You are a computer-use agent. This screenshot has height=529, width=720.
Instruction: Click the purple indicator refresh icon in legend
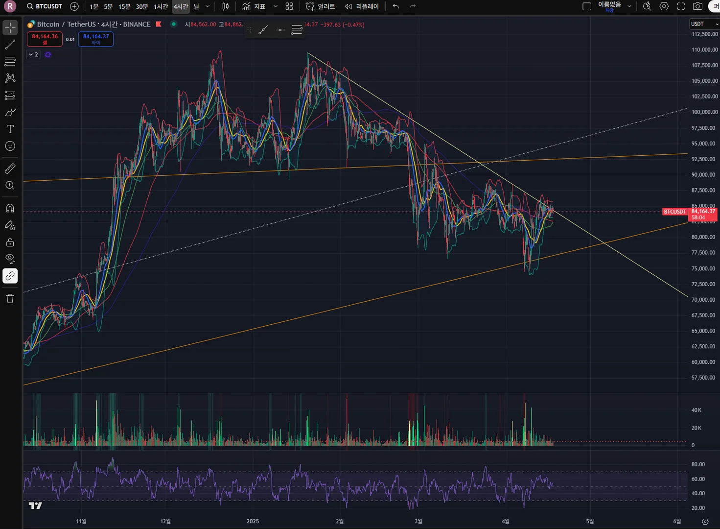48,55
